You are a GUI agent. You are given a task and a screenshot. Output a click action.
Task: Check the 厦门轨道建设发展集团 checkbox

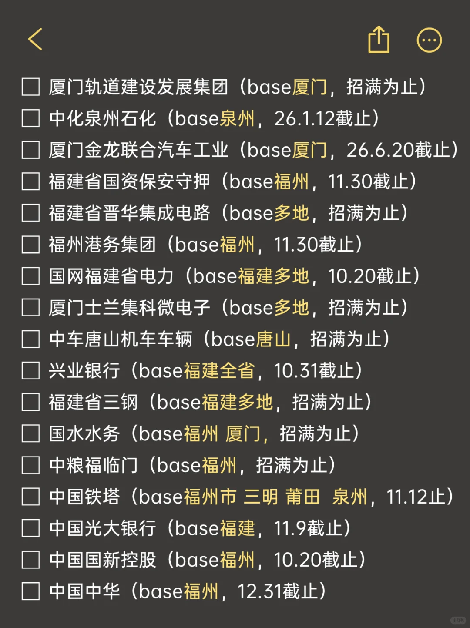click(x=31, y=87)
